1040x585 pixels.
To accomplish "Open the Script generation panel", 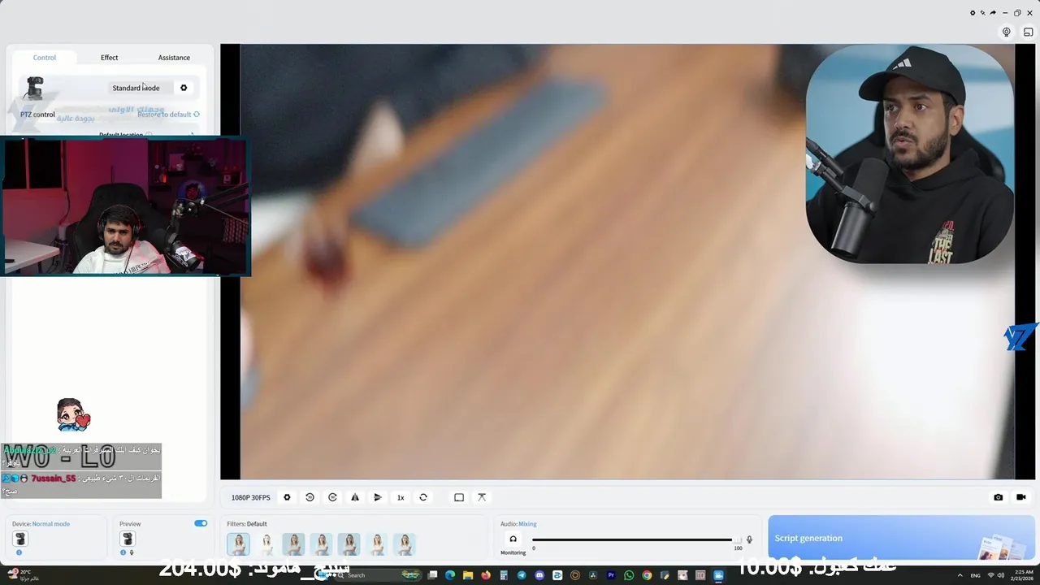I will [x=900, y=538].
